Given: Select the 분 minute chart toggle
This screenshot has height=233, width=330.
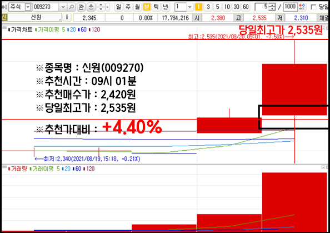Looking at the screenshot, I should (147, 7).
